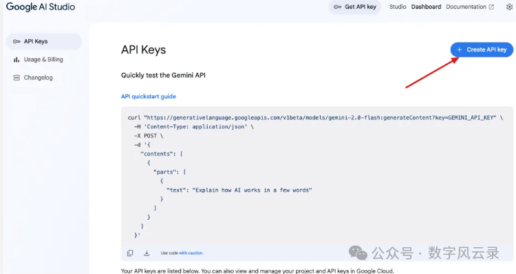Click '"text": "Explain how AI works' line

[239, 190]
